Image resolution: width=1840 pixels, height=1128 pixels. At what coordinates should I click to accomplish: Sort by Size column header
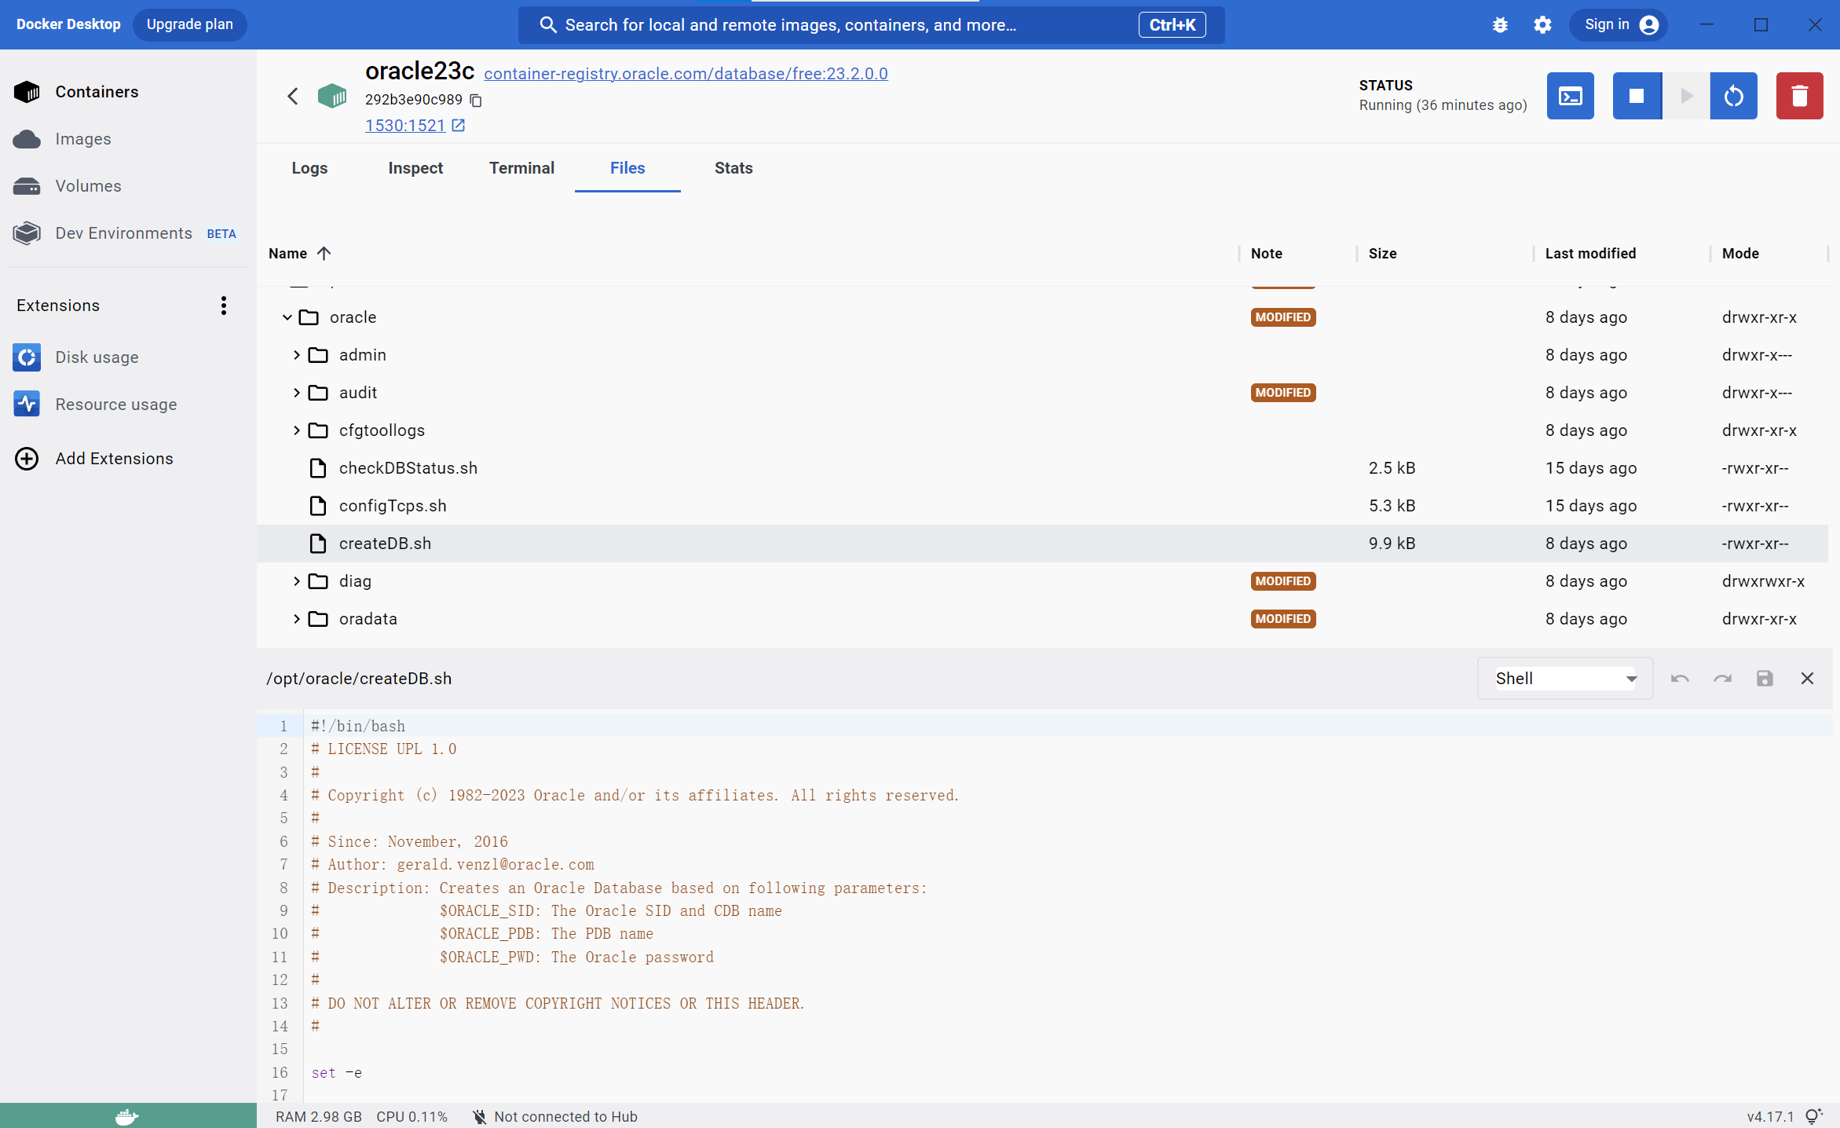tap(1382, 253)
